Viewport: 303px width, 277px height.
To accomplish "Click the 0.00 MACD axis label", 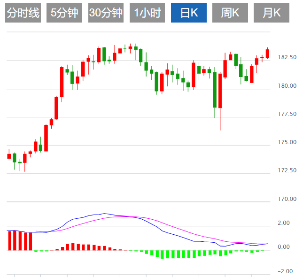I will [x=283, y=247].
